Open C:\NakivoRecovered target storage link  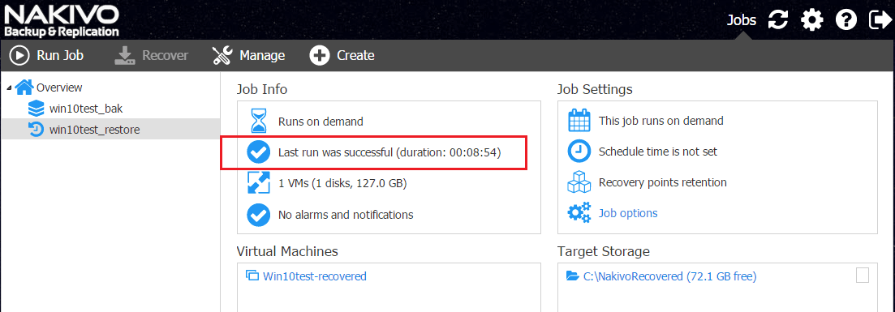coord(669,276)
